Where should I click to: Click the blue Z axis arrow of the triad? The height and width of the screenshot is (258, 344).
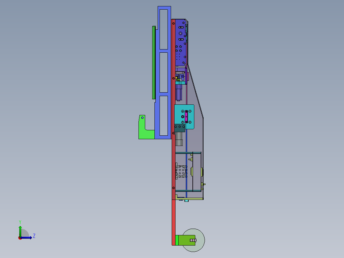(26, 238)
